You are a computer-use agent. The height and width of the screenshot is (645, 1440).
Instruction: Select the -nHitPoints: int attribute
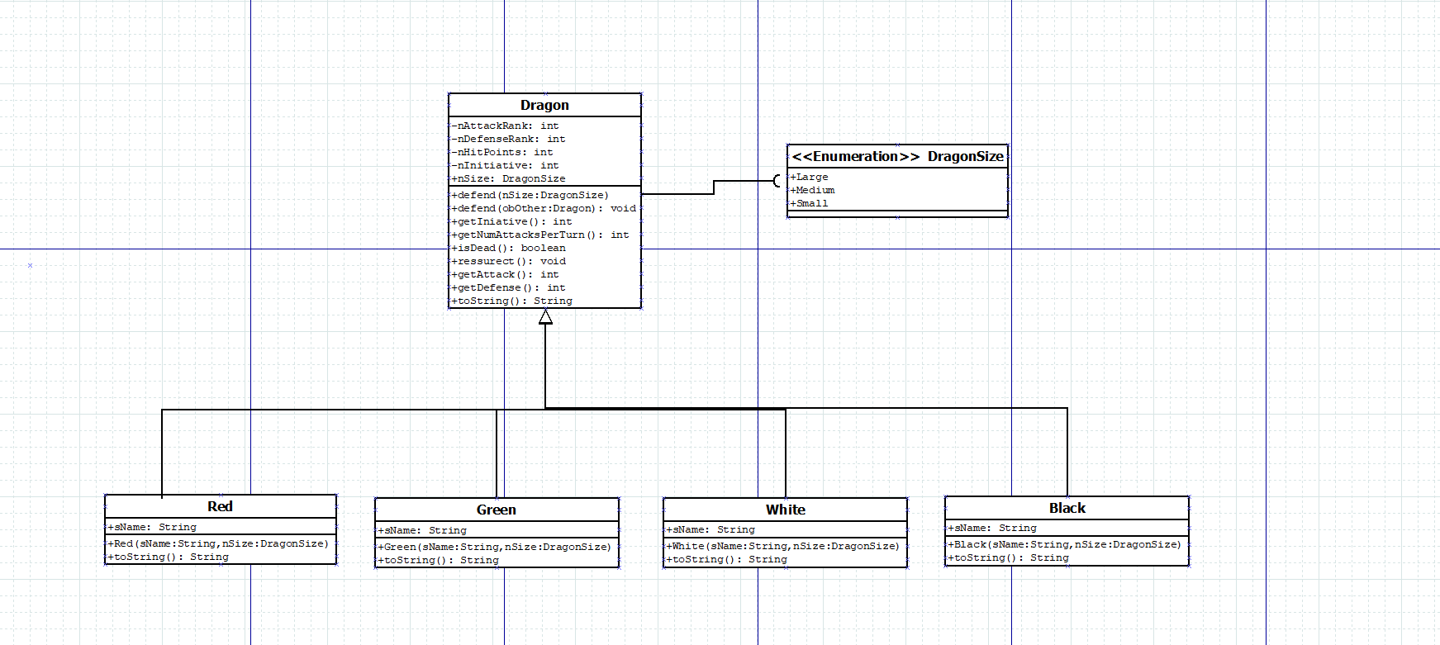point(502,152)
